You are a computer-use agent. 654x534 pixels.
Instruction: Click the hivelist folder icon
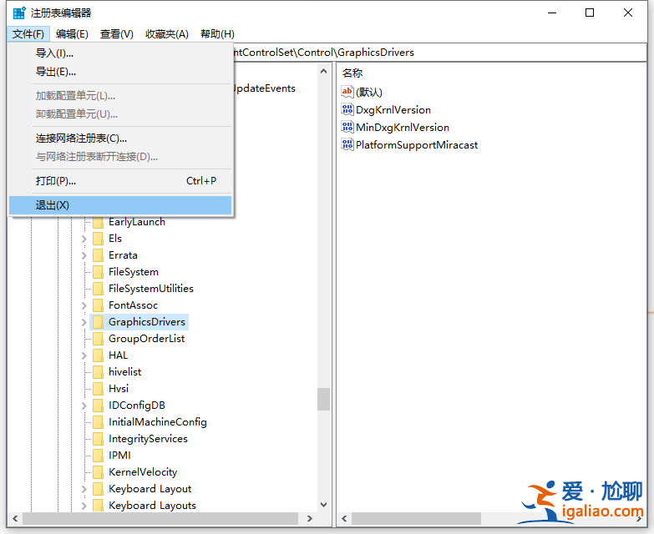[98, 372]
